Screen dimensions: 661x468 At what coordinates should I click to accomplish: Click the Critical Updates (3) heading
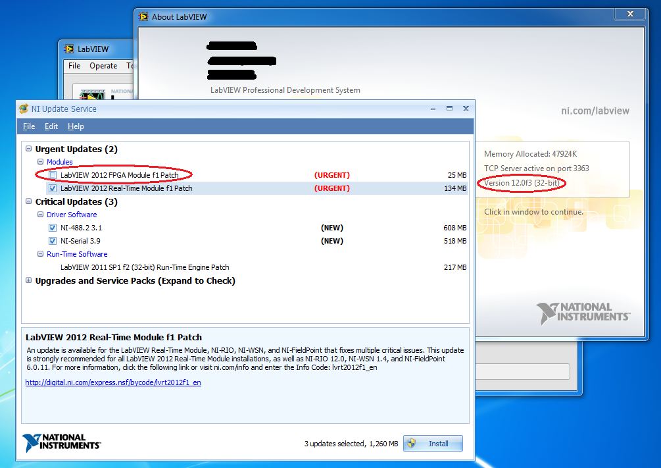[x=76, y=201]
